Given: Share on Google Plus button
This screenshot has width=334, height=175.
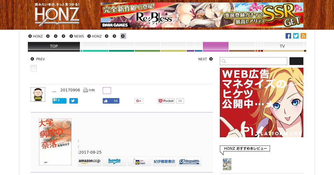Looking at the screenshot, I should (139, 101).
